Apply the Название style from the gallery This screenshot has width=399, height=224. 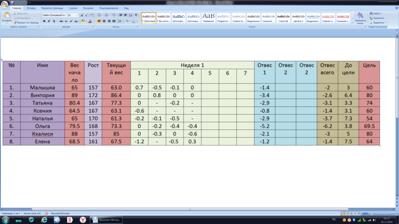tap(208, 18)
